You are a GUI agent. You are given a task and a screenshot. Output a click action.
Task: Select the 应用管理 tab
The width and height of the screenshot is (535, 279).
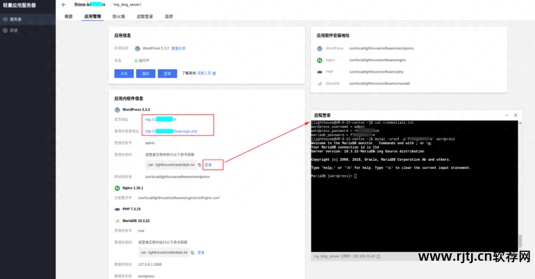pos(93,16)
